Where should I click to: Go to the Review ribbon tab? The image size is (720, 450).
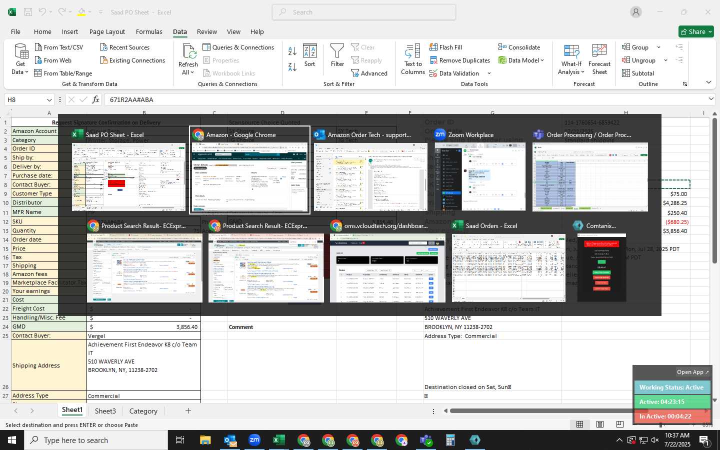point(207,31)
